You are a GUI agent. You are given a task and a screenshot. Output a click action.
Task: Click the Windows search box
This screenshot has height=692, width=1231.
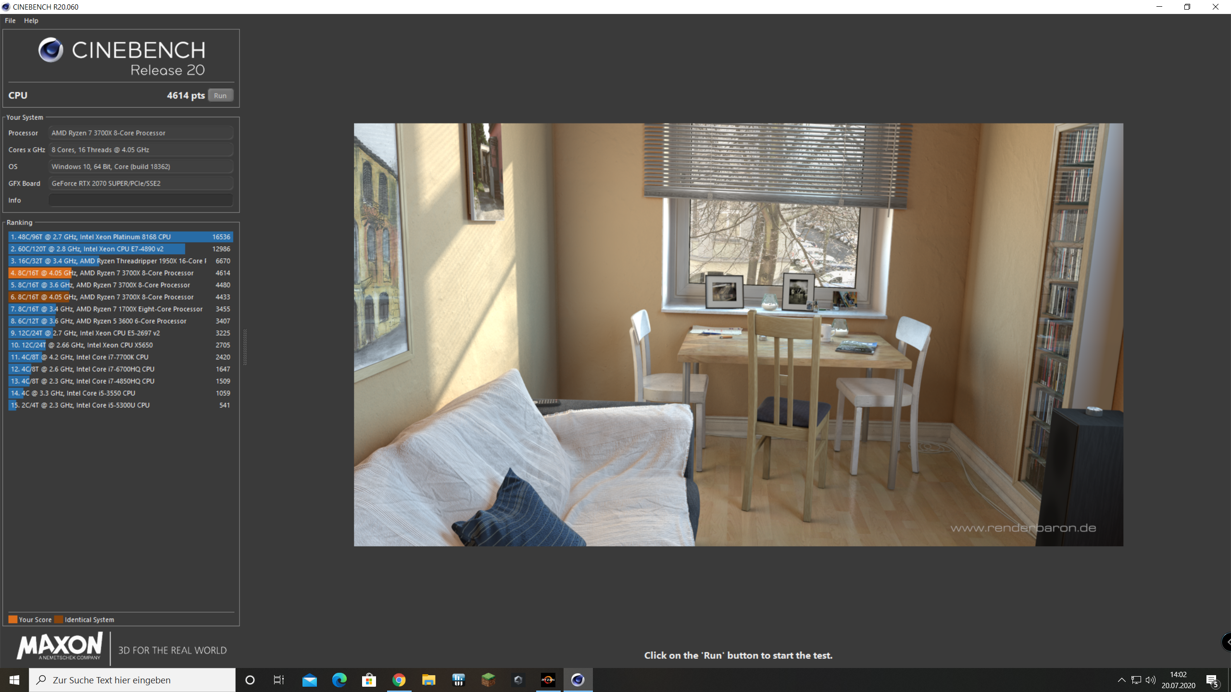coord(132,680)
